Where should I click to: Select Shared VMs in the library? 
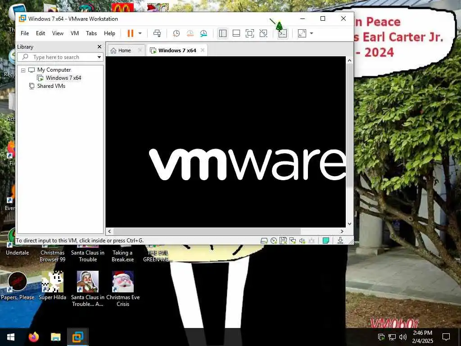51,86
